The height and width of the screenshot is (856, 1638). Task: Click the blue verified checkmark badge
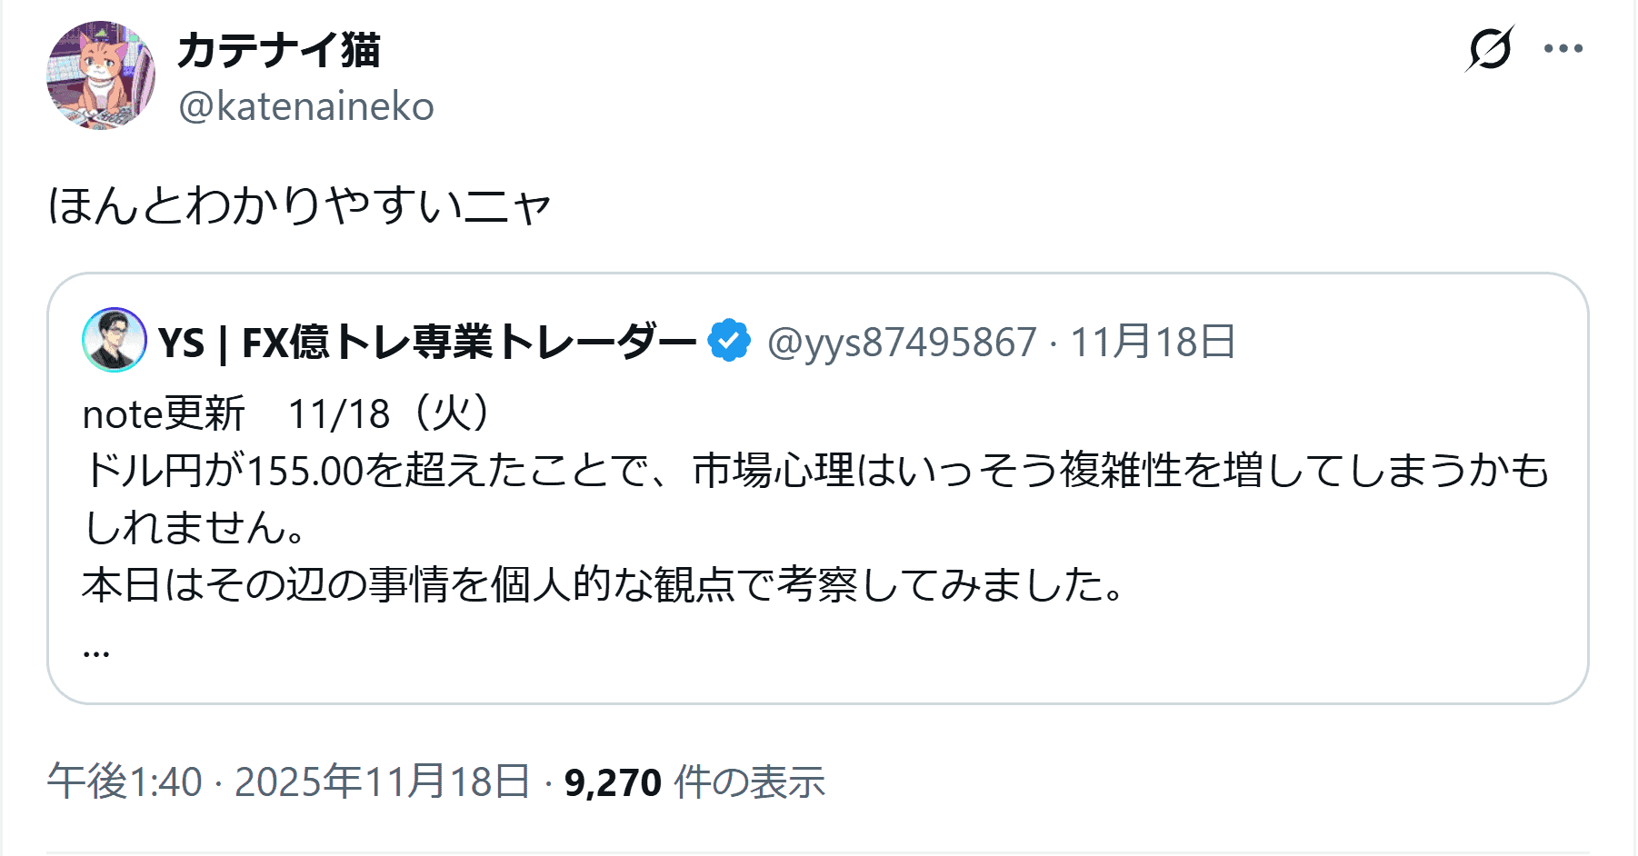click(729, 342)
